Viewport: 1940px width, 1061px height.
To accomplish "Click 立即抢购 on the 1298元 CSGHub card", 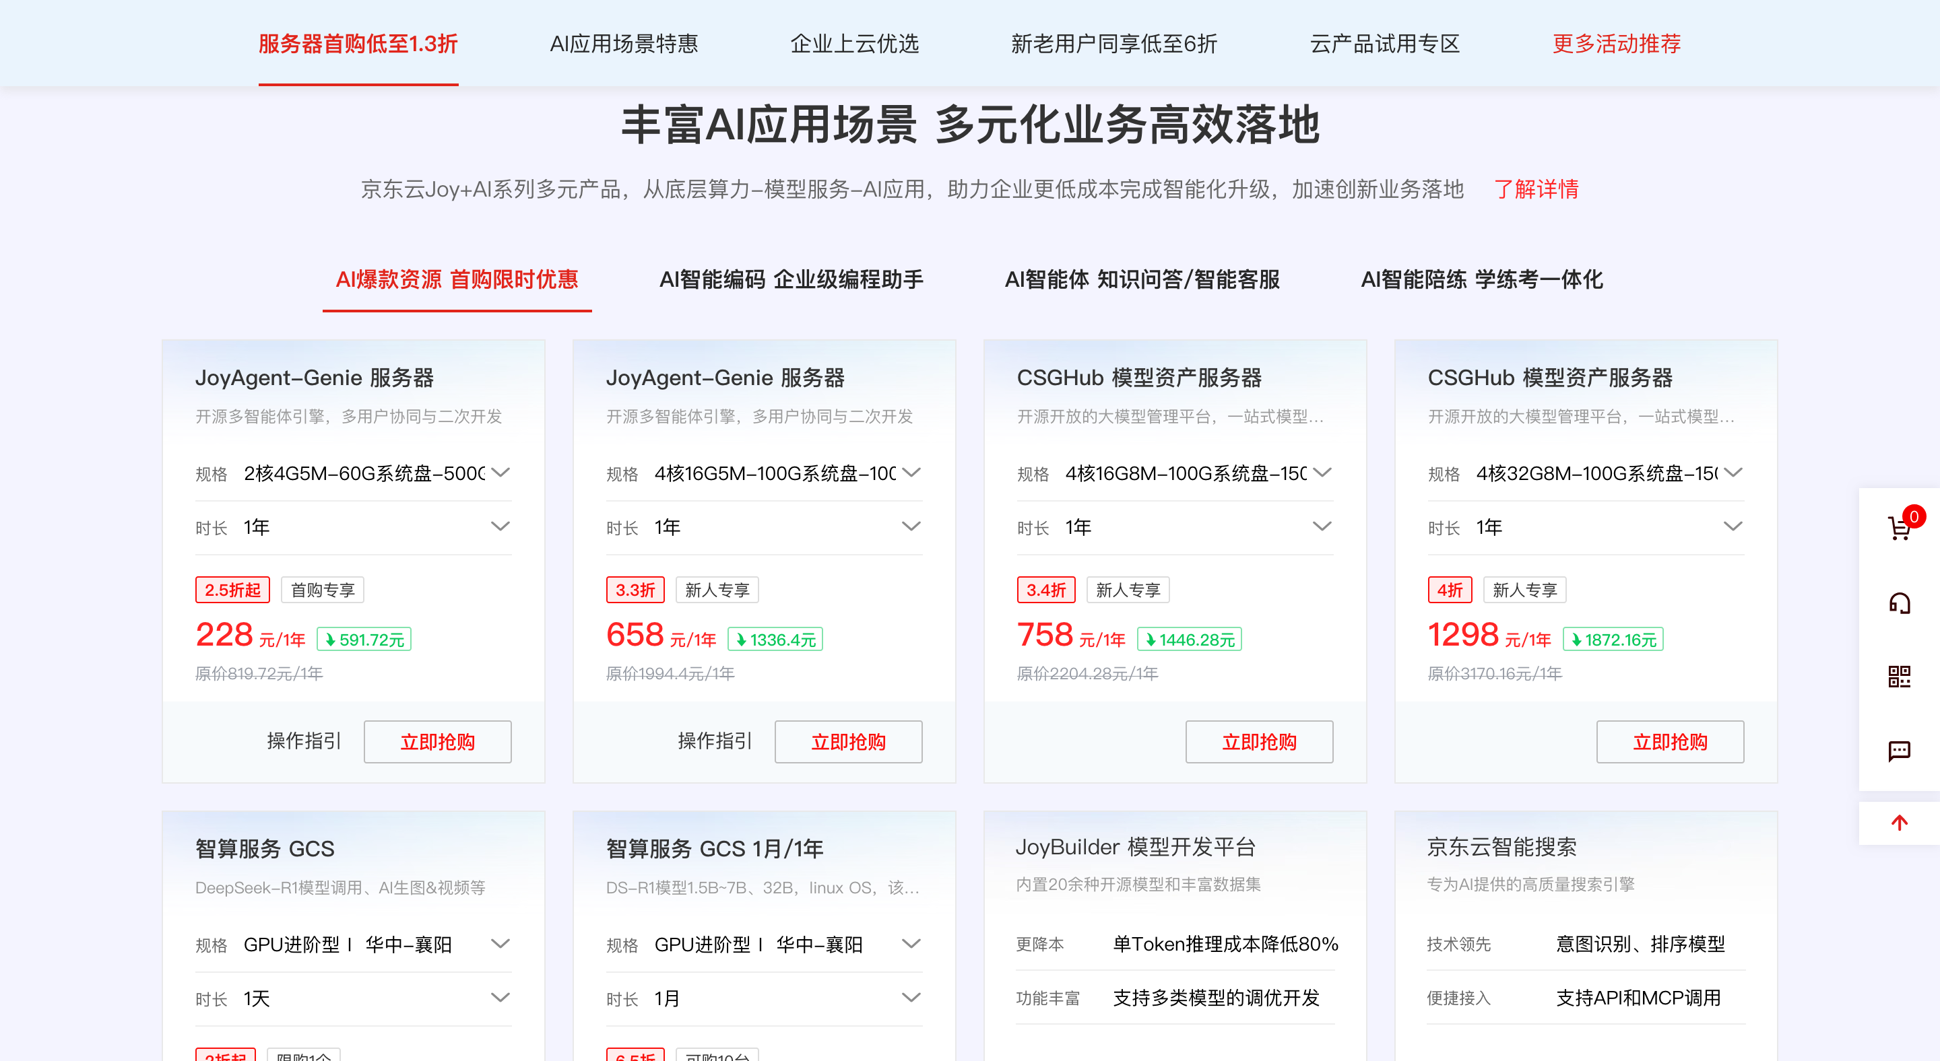I will (x=1670, y=742).
